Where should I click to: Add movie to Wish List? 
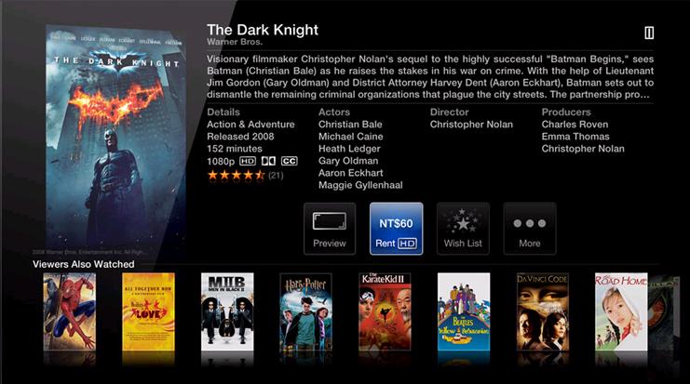click(x=463, y=229)
